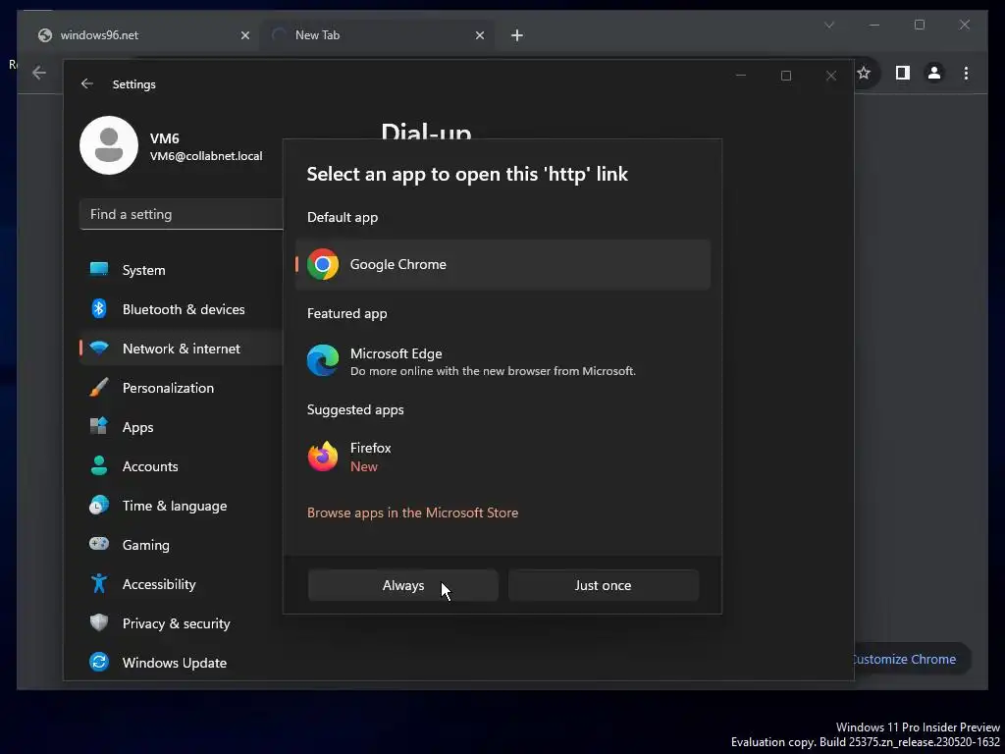1005x754 pixels.
Task: Switch to the New Tab tab
Action: [x=378, y=35]
